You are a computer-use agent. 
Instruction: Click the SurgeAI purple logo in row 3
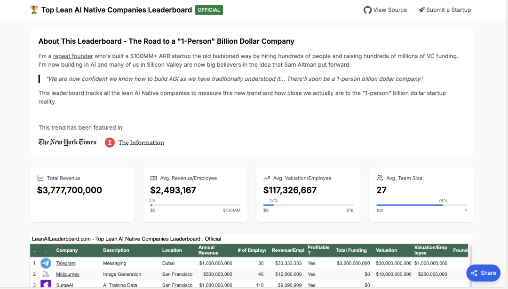46,284
